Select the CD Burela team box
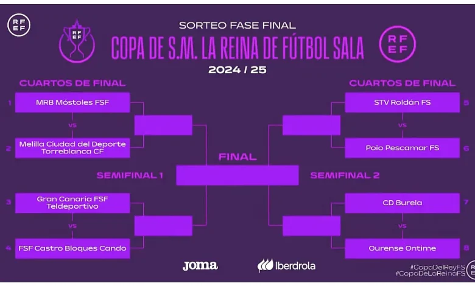The height and width of the screenshot is (286, 475). click(402, 203)
